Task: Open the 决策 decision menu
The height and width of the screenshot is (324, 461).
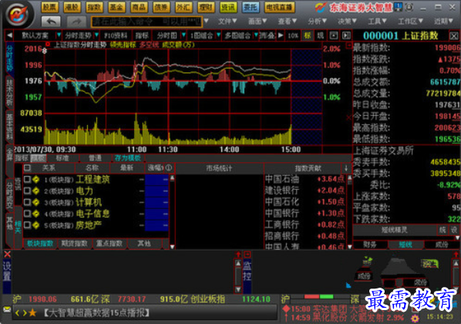Action: click(x=347, y=21)
